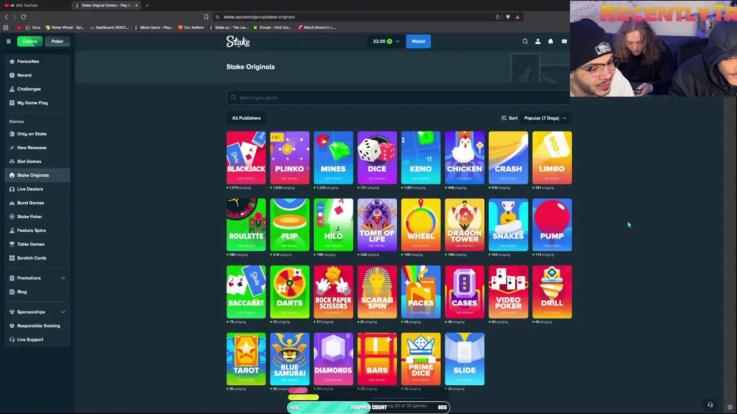Viewport: 737px width, 414px height.
Task: Open browser apps grid icon in bookmarks bar
Action: [x=6, y=28]
